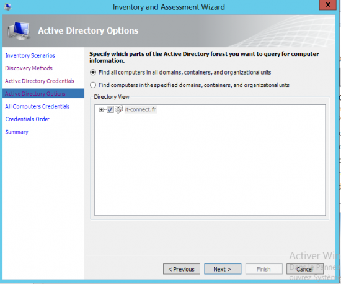Select 'Find computers in the specified domains' option
The width and height of the screenshot is (341, 284).
93,85
